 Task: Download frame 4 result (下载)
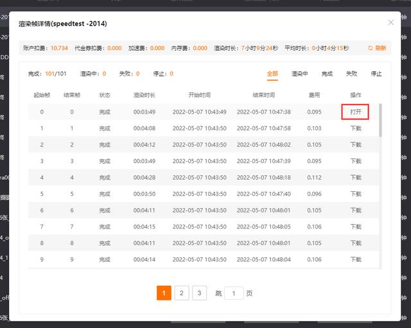point(355,178)
